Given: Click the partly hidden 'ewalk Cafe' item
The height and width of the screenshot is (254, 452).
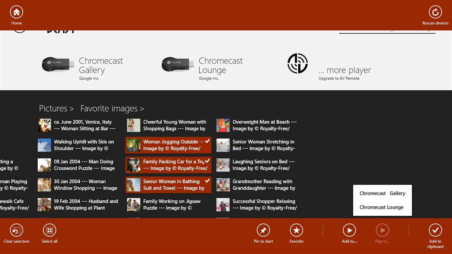Looking at the screenshot, I should (14, 205).
